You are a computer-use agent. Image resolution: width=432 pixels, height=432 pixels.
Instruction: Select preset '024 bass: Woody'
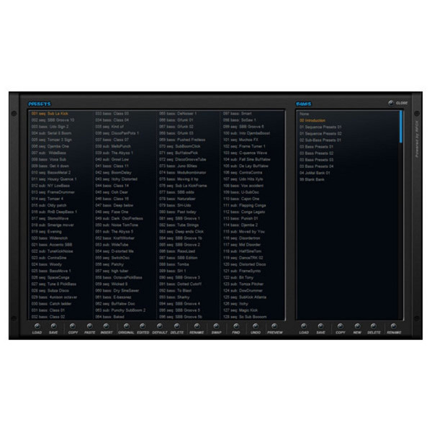point(47,264)
